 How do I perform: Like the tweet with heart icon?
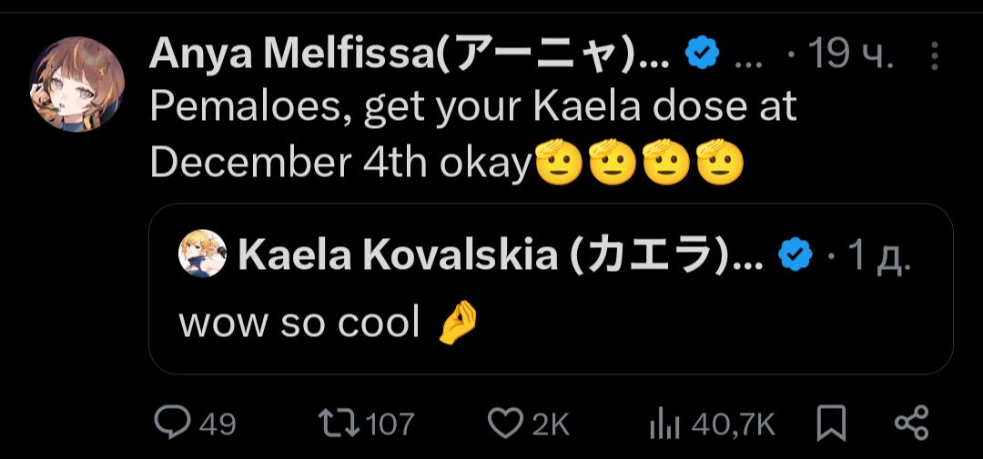point(505,423)
